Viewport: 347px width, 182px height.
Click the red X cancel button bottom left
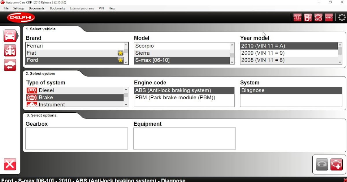(x=10, y=164)
